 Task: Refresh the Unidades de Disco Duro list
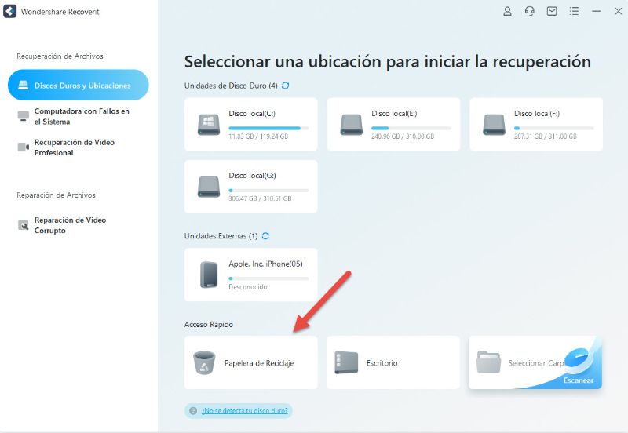[285, 86]
